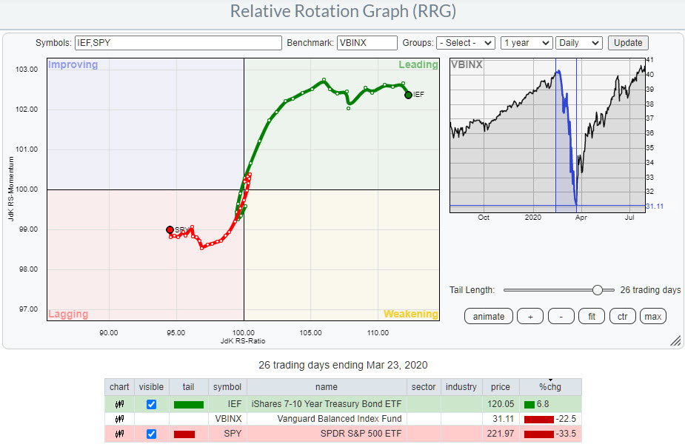
Task: Open the Daily interval dropdown
Action: 579,43
